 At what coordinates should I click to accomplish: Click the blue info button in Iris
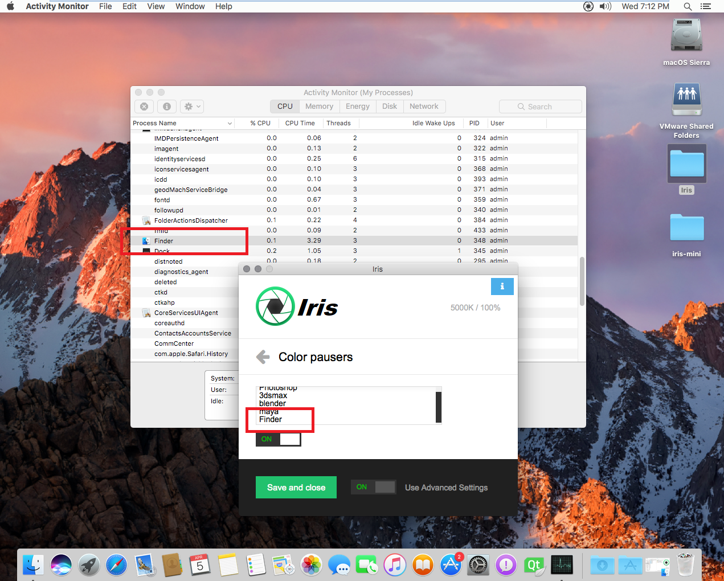click(502, 287)
